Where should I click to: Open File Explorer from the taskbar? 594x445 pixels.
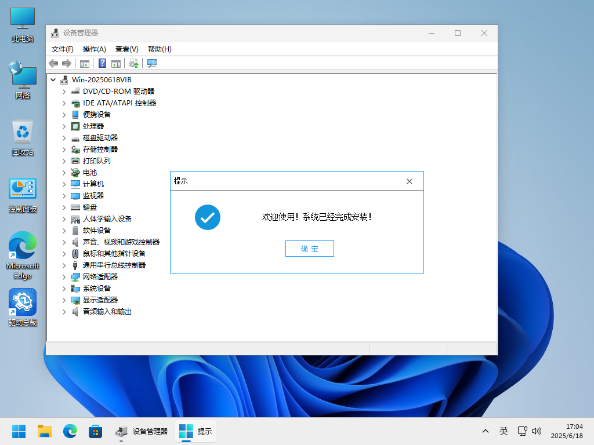pyautogui.click(x=44, y=431)
